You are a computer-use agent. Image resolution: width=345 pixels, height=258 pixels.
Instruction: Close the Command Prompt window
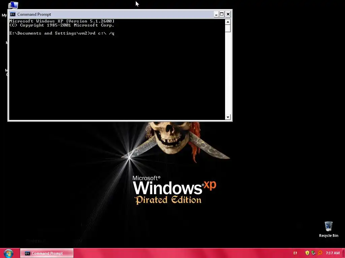point(228,14)
